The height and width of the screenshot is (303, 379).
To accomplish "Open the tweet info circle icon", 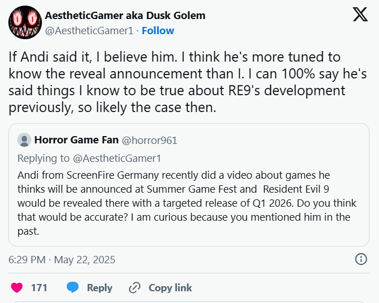I will click(361, 259).
